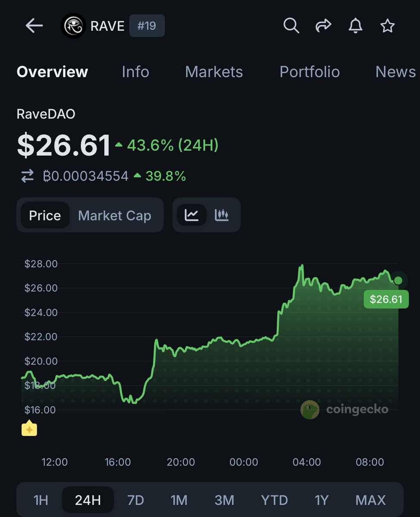Viewport: 420px width, 517px height.
Task: Select the Price toggle
Action: click(45, 215)
